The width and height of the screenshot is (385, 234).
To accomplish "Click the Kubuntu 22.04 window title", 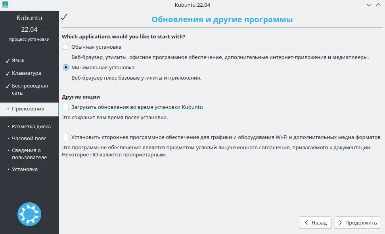I will coord(193,5).
